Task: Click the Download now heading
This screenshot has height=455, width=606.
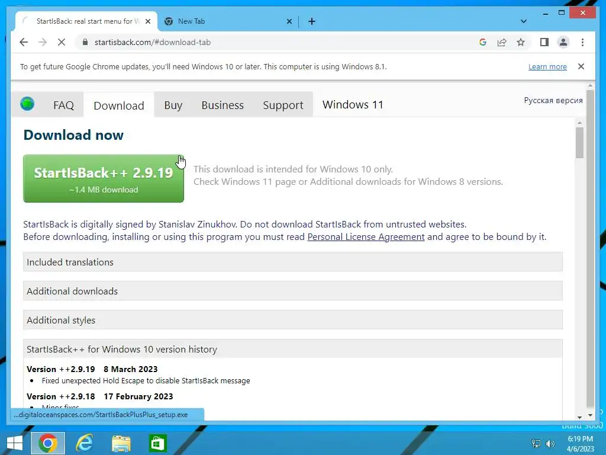Action: pos(73,134)
